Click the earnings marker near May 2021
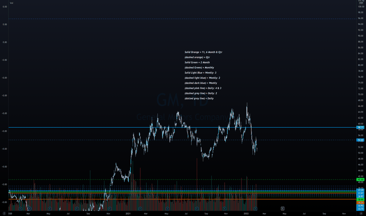This screenshot has width=366, height=216. 167,208
